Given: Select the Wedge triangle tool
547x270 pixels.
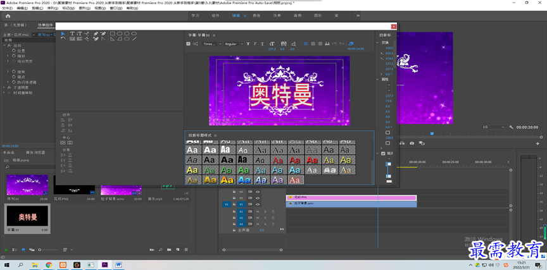Looking at the screenshot, I should coord(113,39).
